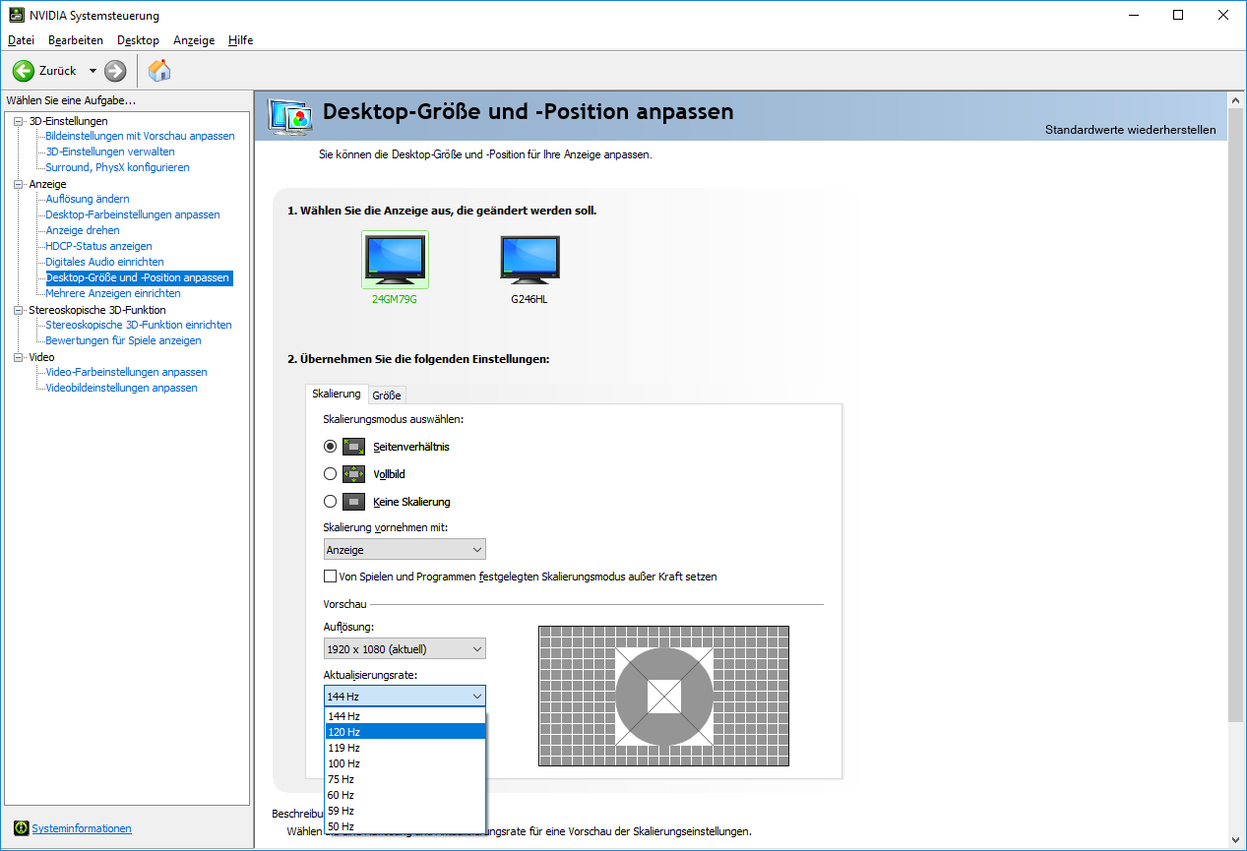Click the Seitenverhältnis scaling mode icon
Screen dimensions: 1247x851
(x=353, y=447)
